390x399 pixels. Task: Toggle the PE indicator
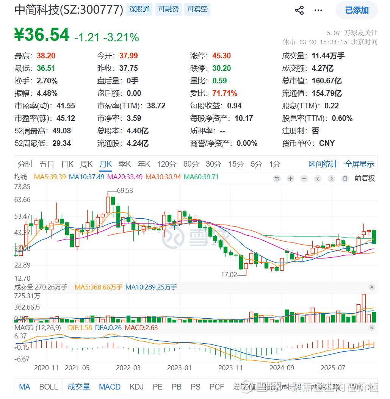158,387
